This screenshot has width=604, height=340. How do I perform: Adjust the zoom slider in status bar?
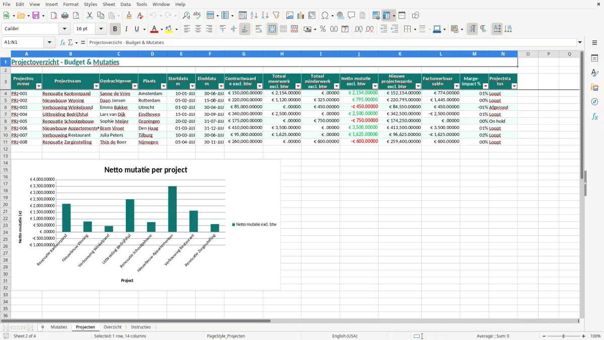[564, 336]
